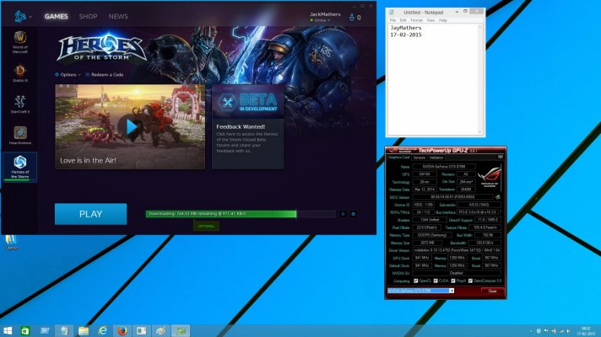Open Notepad View menu

(x=430, y=20)
